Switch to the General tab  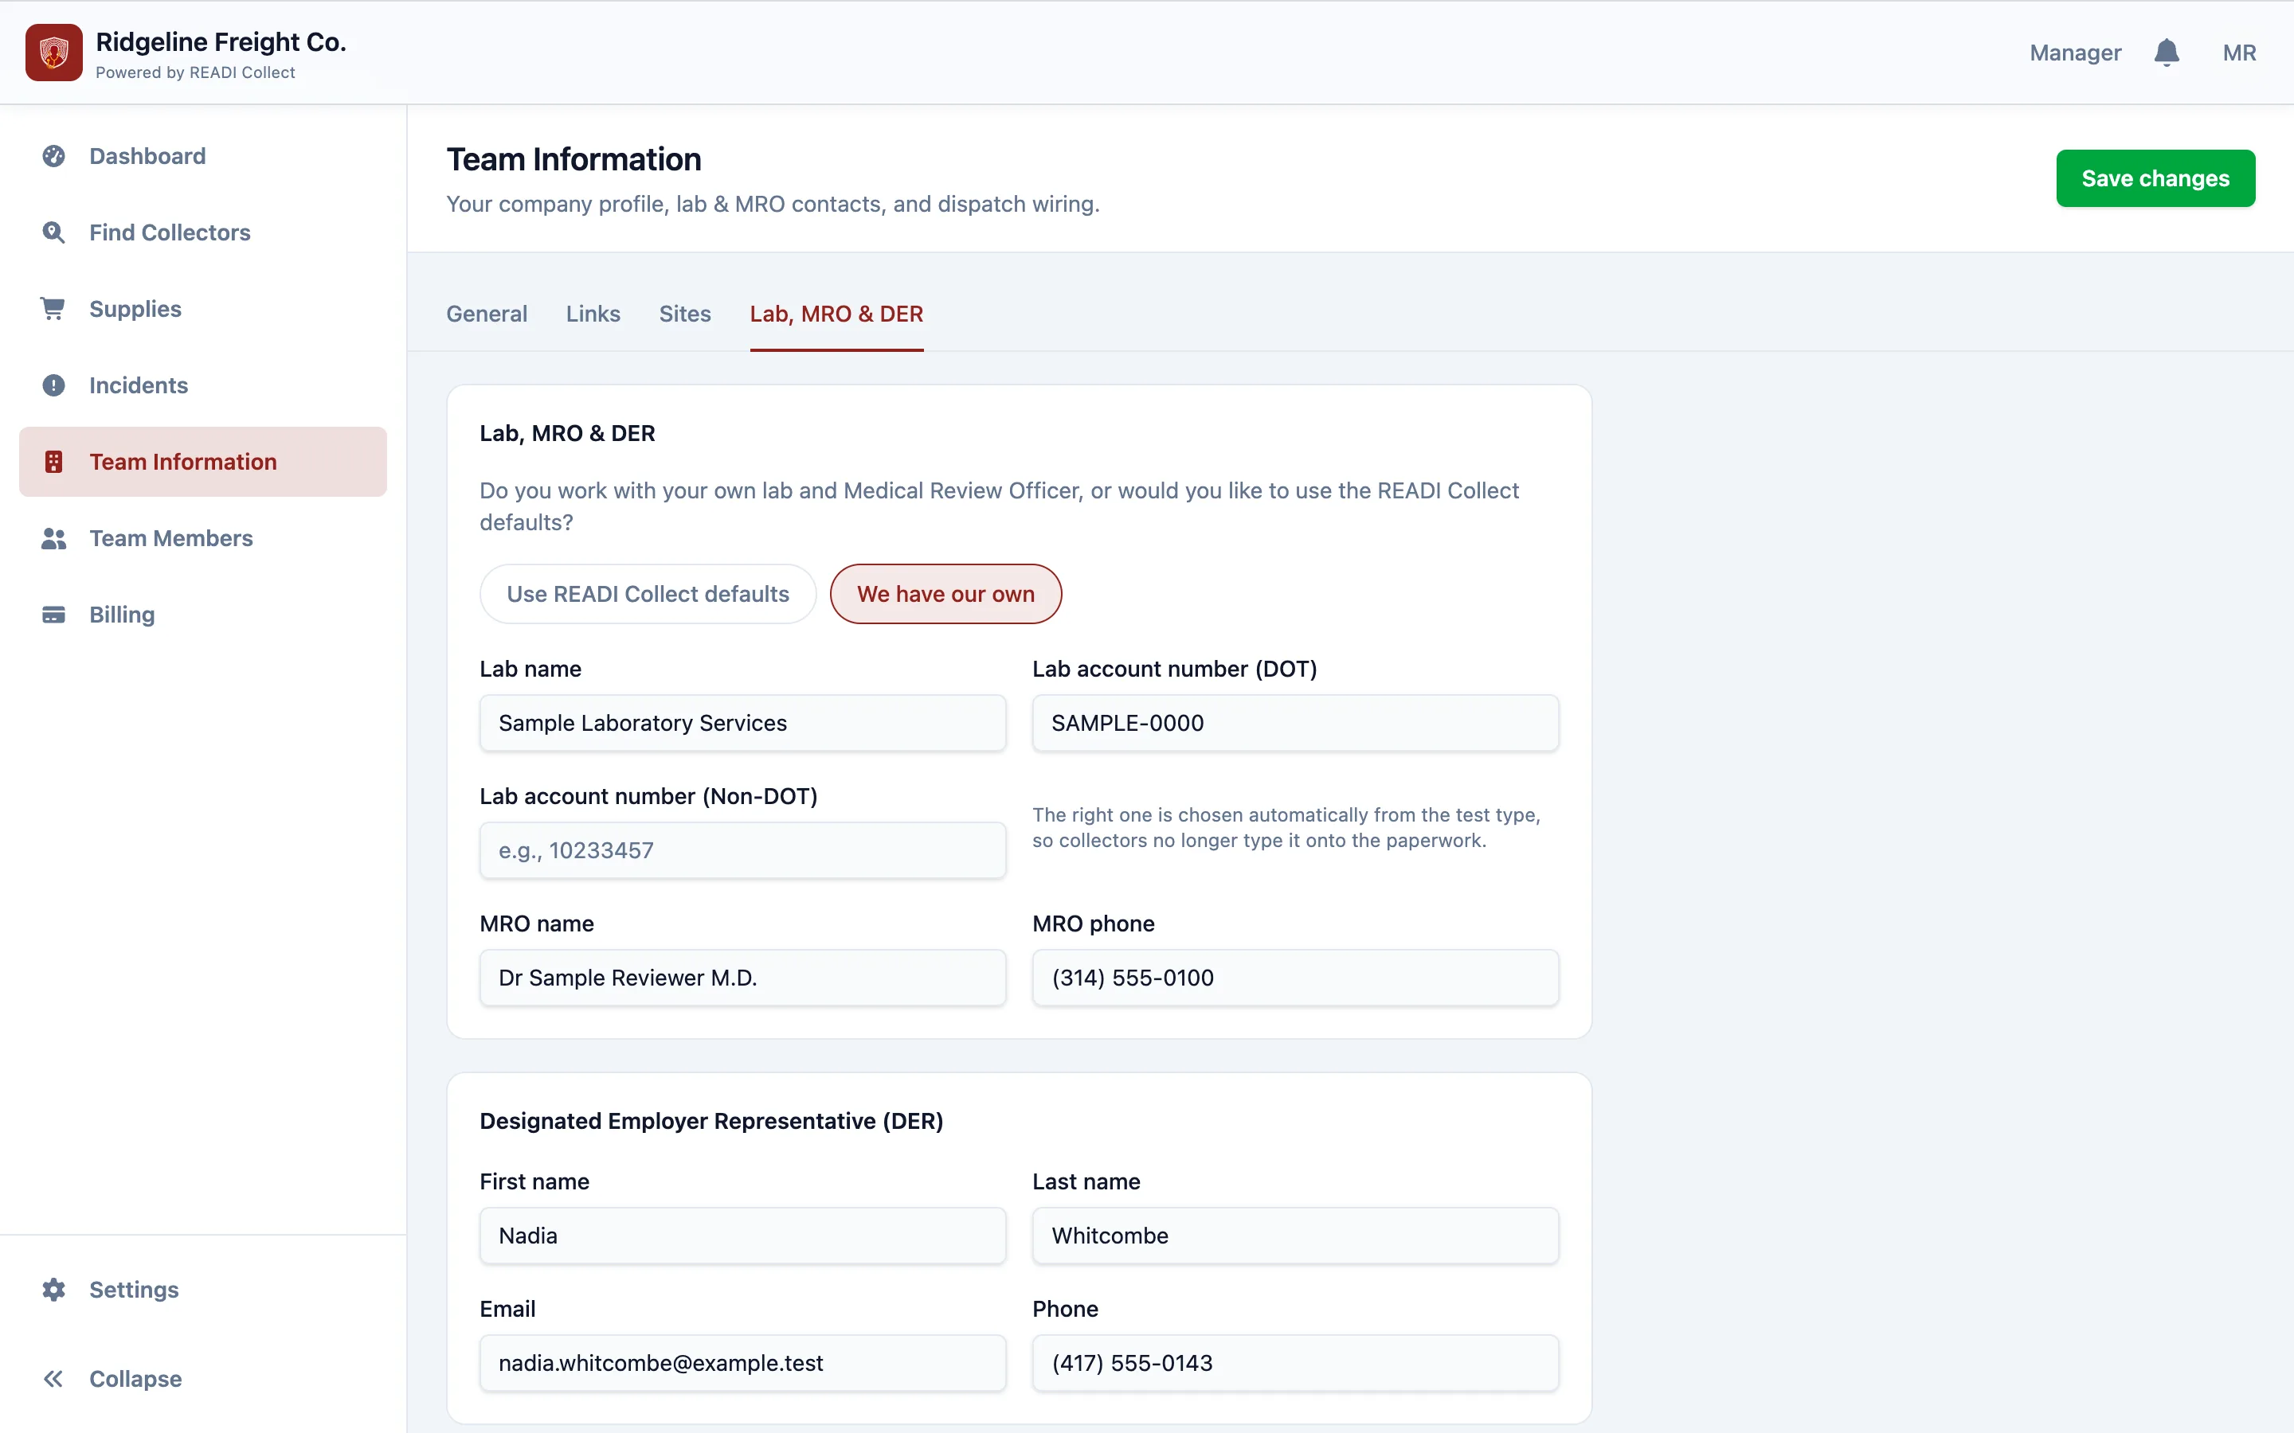click(487, 314)
